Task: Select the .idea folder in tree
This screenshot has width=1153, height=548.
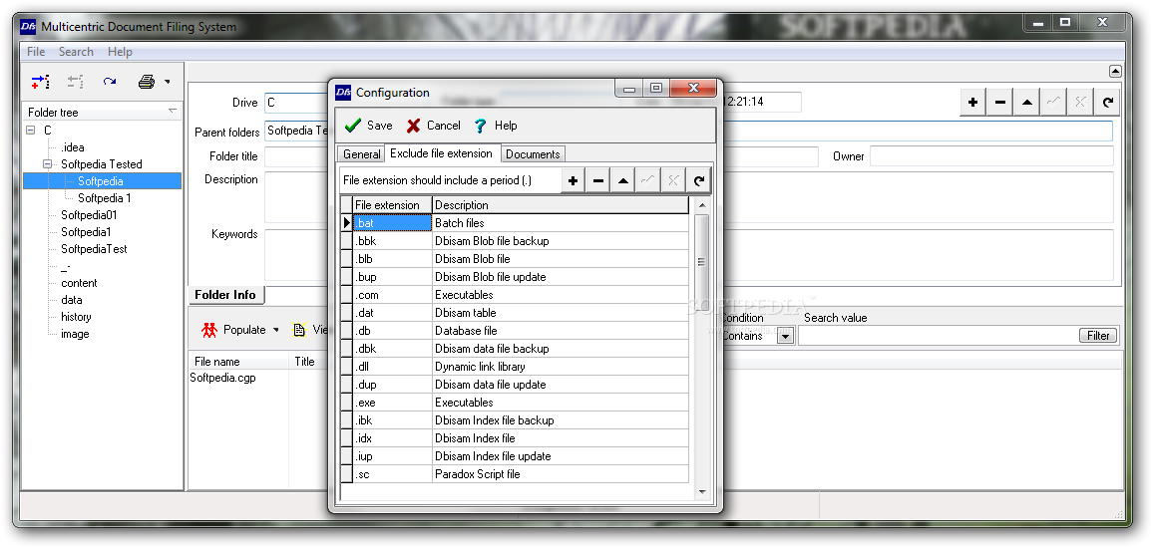Action: tap(72, 147)
